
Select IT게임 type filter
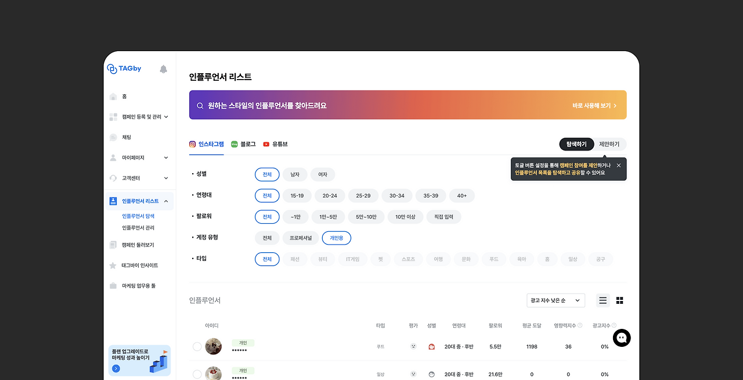pos(353,259)
